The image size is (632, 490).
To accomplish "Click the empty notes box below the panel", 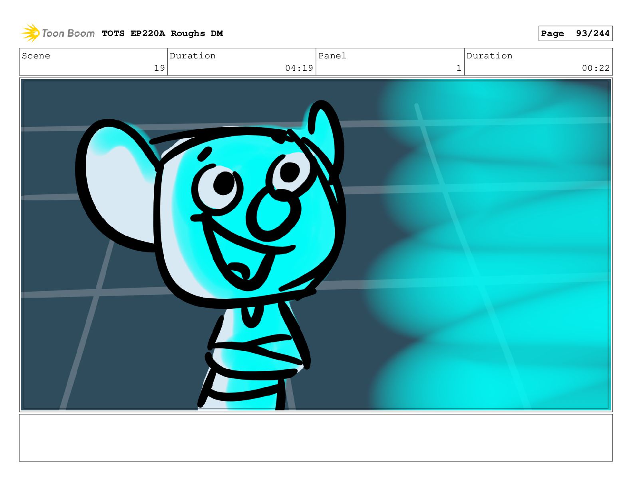I will [x=316, y=438].
